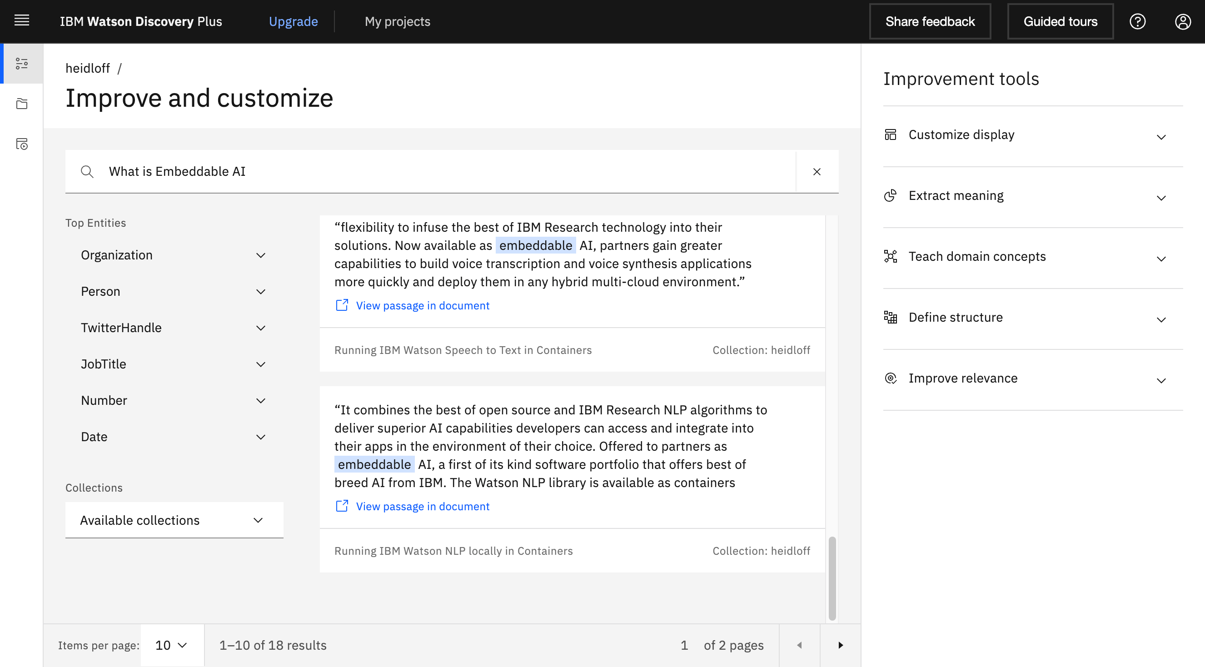Expand the Extract meaning section chevron
This screenshot has width=1205, height=667.
(x=1161, y=198)
